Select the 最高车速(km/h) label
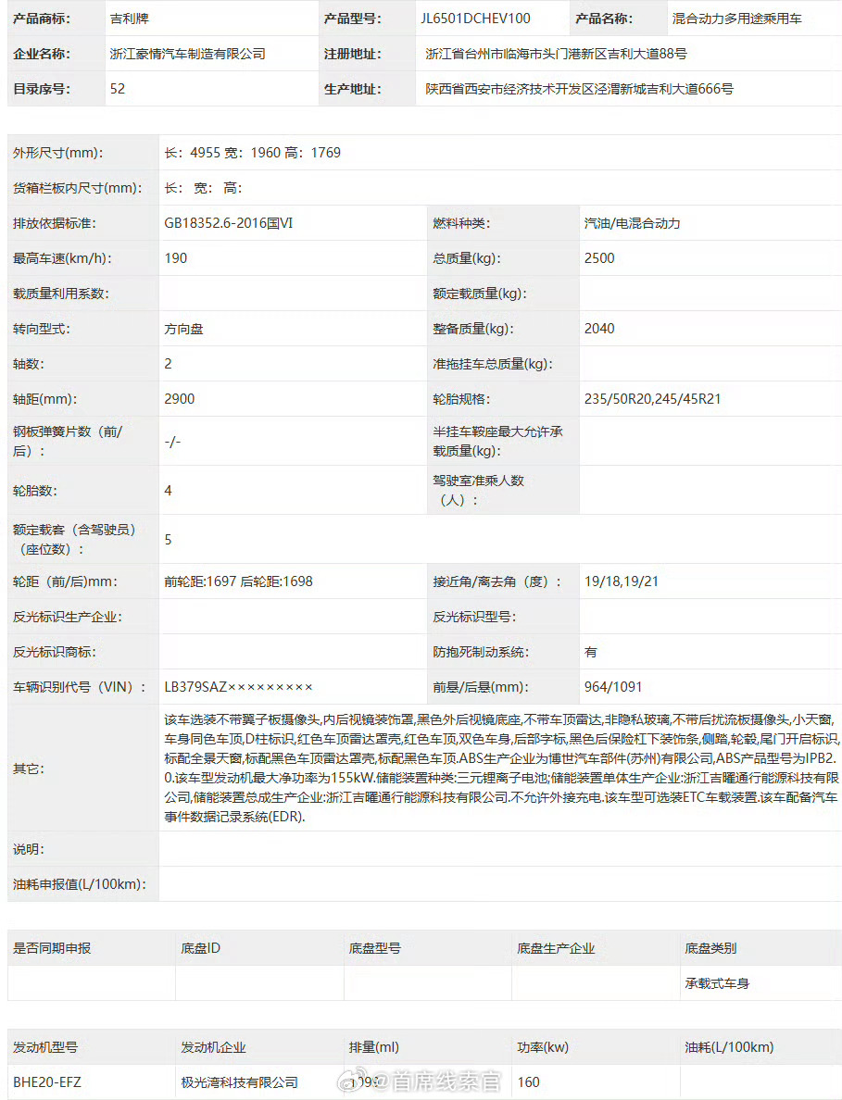This screenshot has width=842, height=1100. coord(62,258)
